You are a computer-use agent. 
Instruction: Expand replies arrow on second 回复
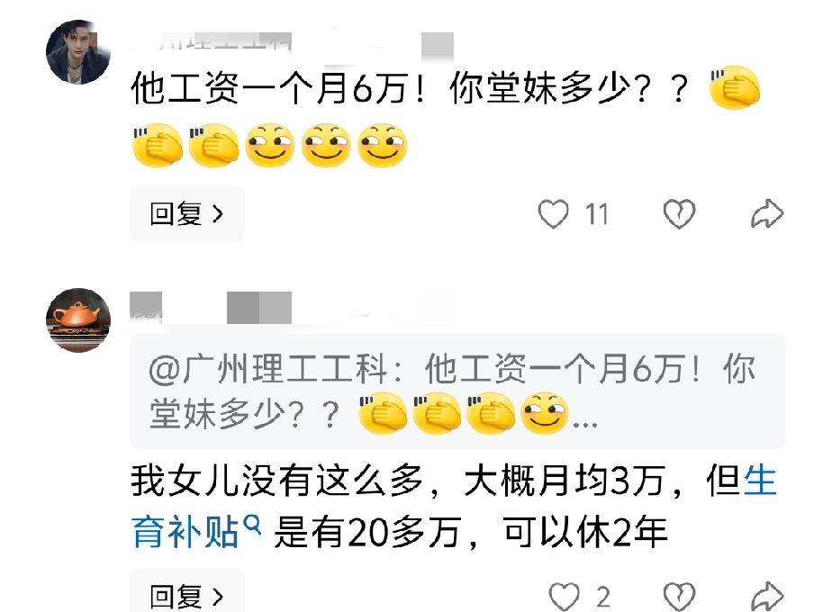click(218, 597)
